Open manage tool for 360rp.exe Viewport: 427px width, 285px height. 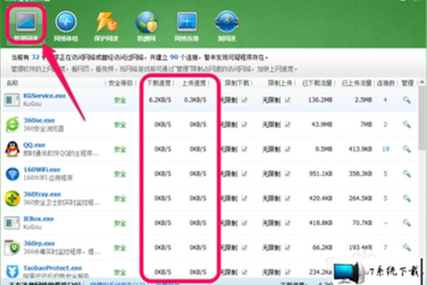pyautogui.click(x=407, y=247)
